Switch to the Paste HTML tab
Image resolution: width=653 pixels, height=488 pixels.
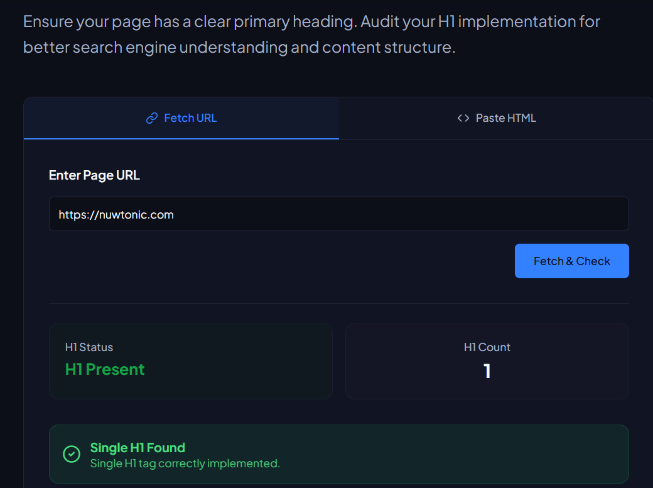496,117
